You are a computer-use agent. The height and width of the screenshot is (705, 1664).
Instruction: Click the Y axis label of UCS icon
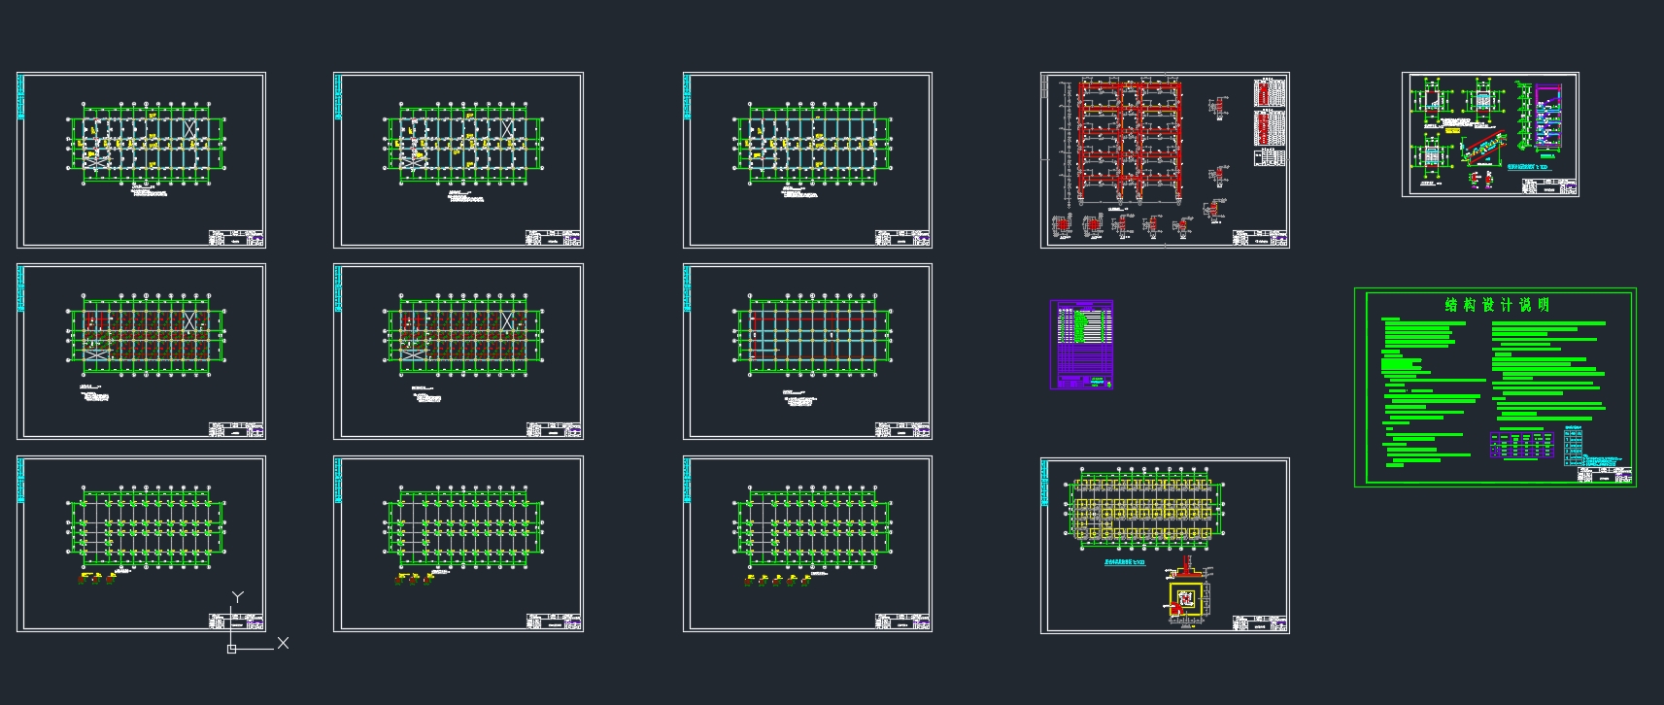point(237,597)
